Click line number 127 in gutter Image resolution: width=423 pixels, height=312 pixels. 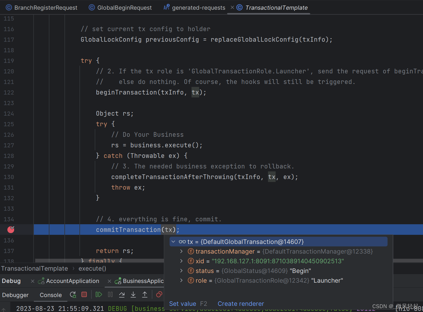click(9, 145)
